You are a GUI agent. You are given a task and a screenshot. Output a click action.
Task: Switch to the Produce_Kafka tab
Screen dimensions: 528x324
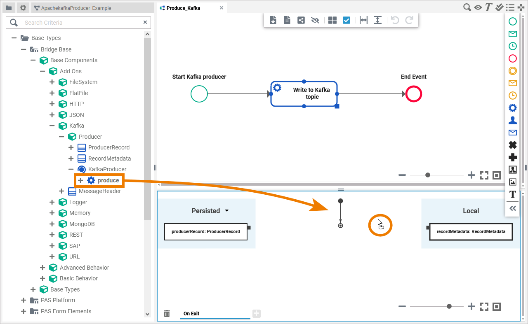coord(183,8)
